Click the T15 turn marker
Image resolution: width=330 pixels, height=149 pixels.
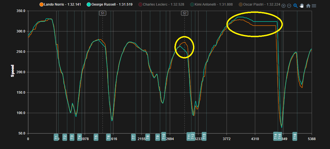point(280,136)
